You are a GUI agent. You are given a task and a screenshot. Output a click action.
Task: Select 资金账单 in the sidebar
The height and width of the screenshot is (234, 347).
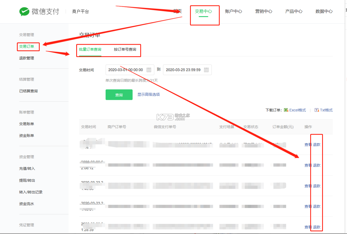(26, 136)
